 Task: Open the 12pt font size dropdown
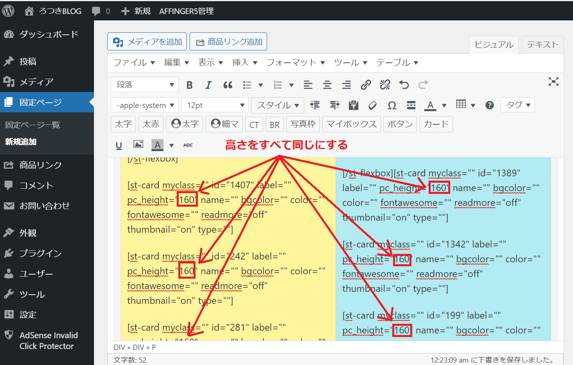(x=215, y=105)
